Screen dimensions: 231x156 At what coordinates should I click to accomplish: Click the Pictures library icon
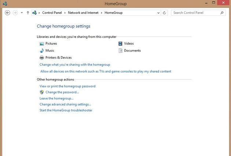pyautogui.click(x=42, y=44)
